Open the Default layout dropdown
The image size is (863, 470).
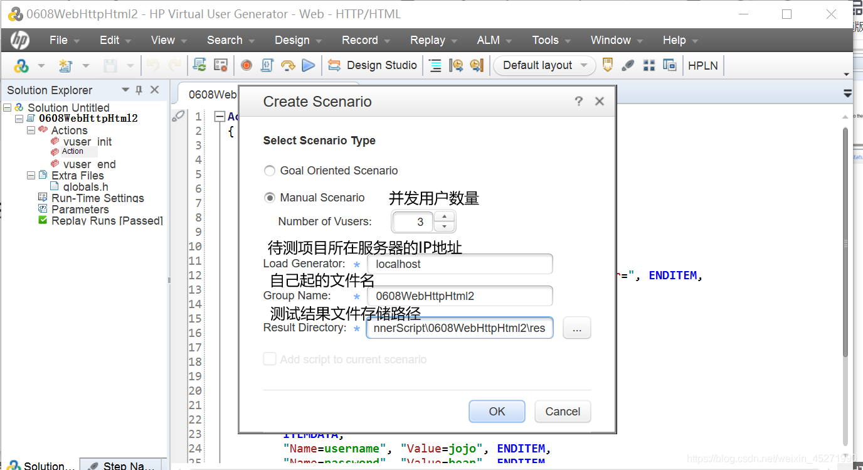544,65
